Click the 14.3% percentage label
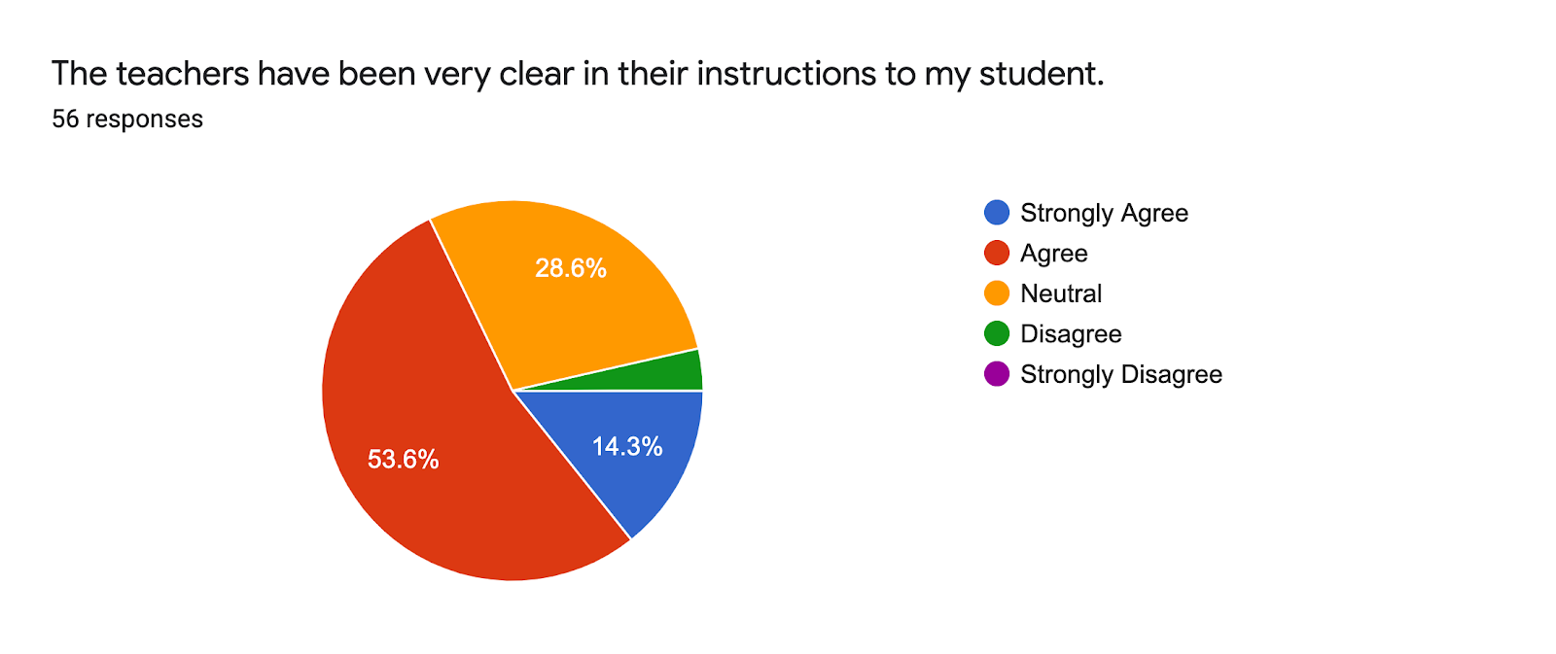 click(627, 446)
